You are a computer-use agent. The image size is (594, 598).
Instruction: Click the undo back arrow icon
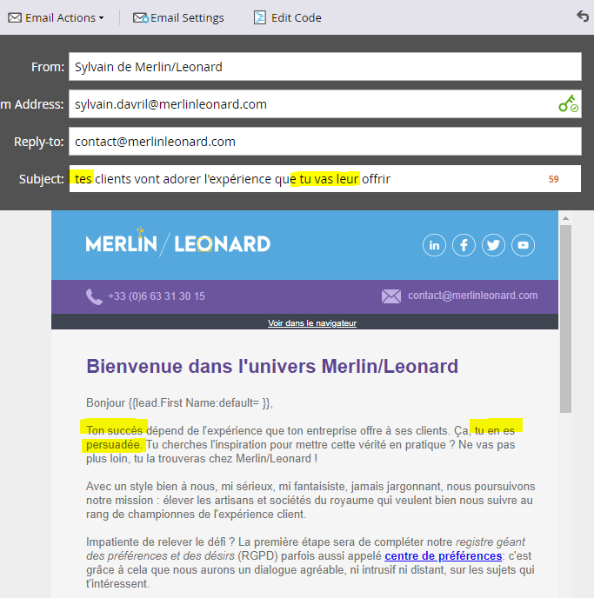coord(583,17)
